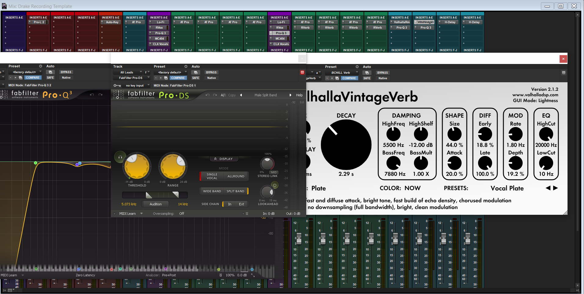Open the All Leads track selector dropdown
Viewport: 584px width, 294px height.
(129, 72)
